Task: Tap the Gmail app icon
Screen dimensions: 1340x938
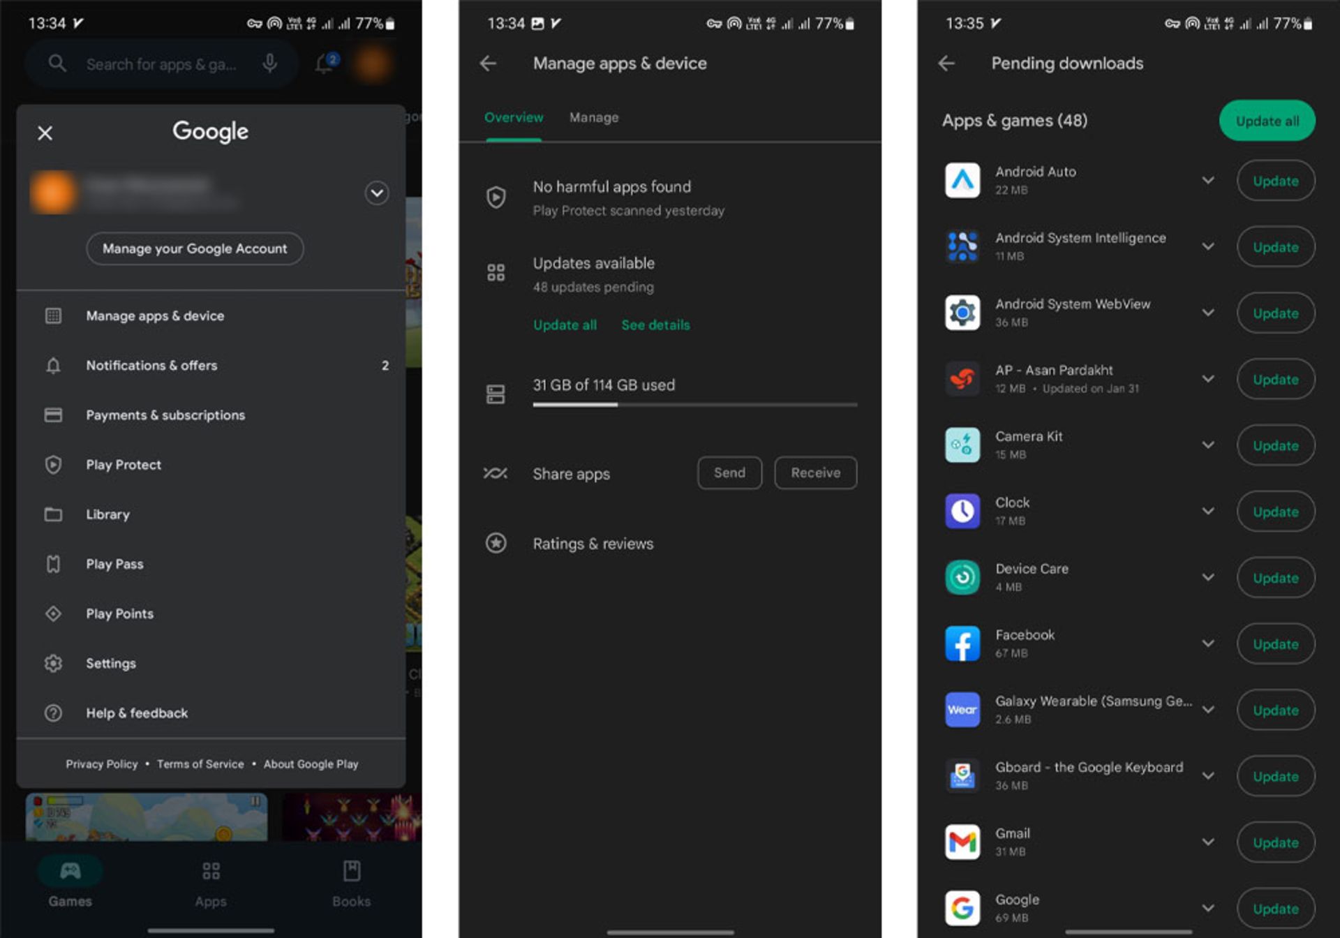Action: pyautogui.click(x=962, y=842)
